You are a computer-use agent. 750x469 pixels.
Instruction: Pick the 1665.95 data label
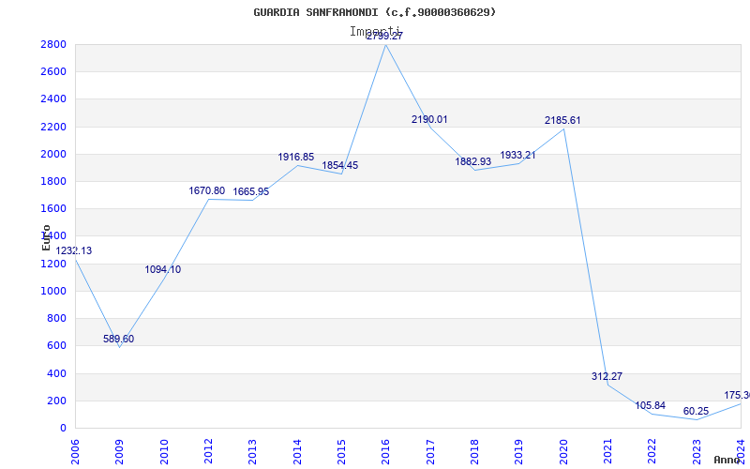251,192
